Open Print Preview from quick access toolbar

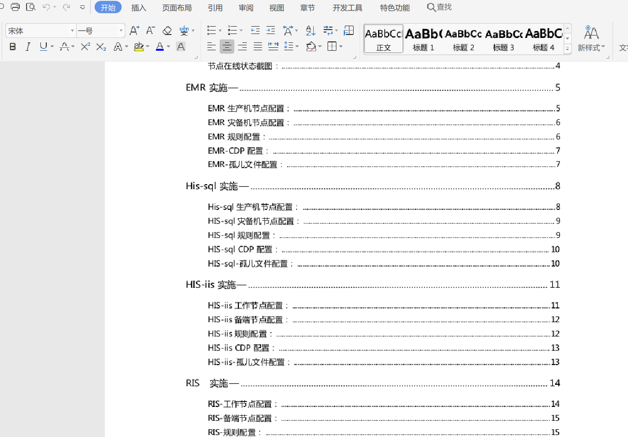coord(31,7)
